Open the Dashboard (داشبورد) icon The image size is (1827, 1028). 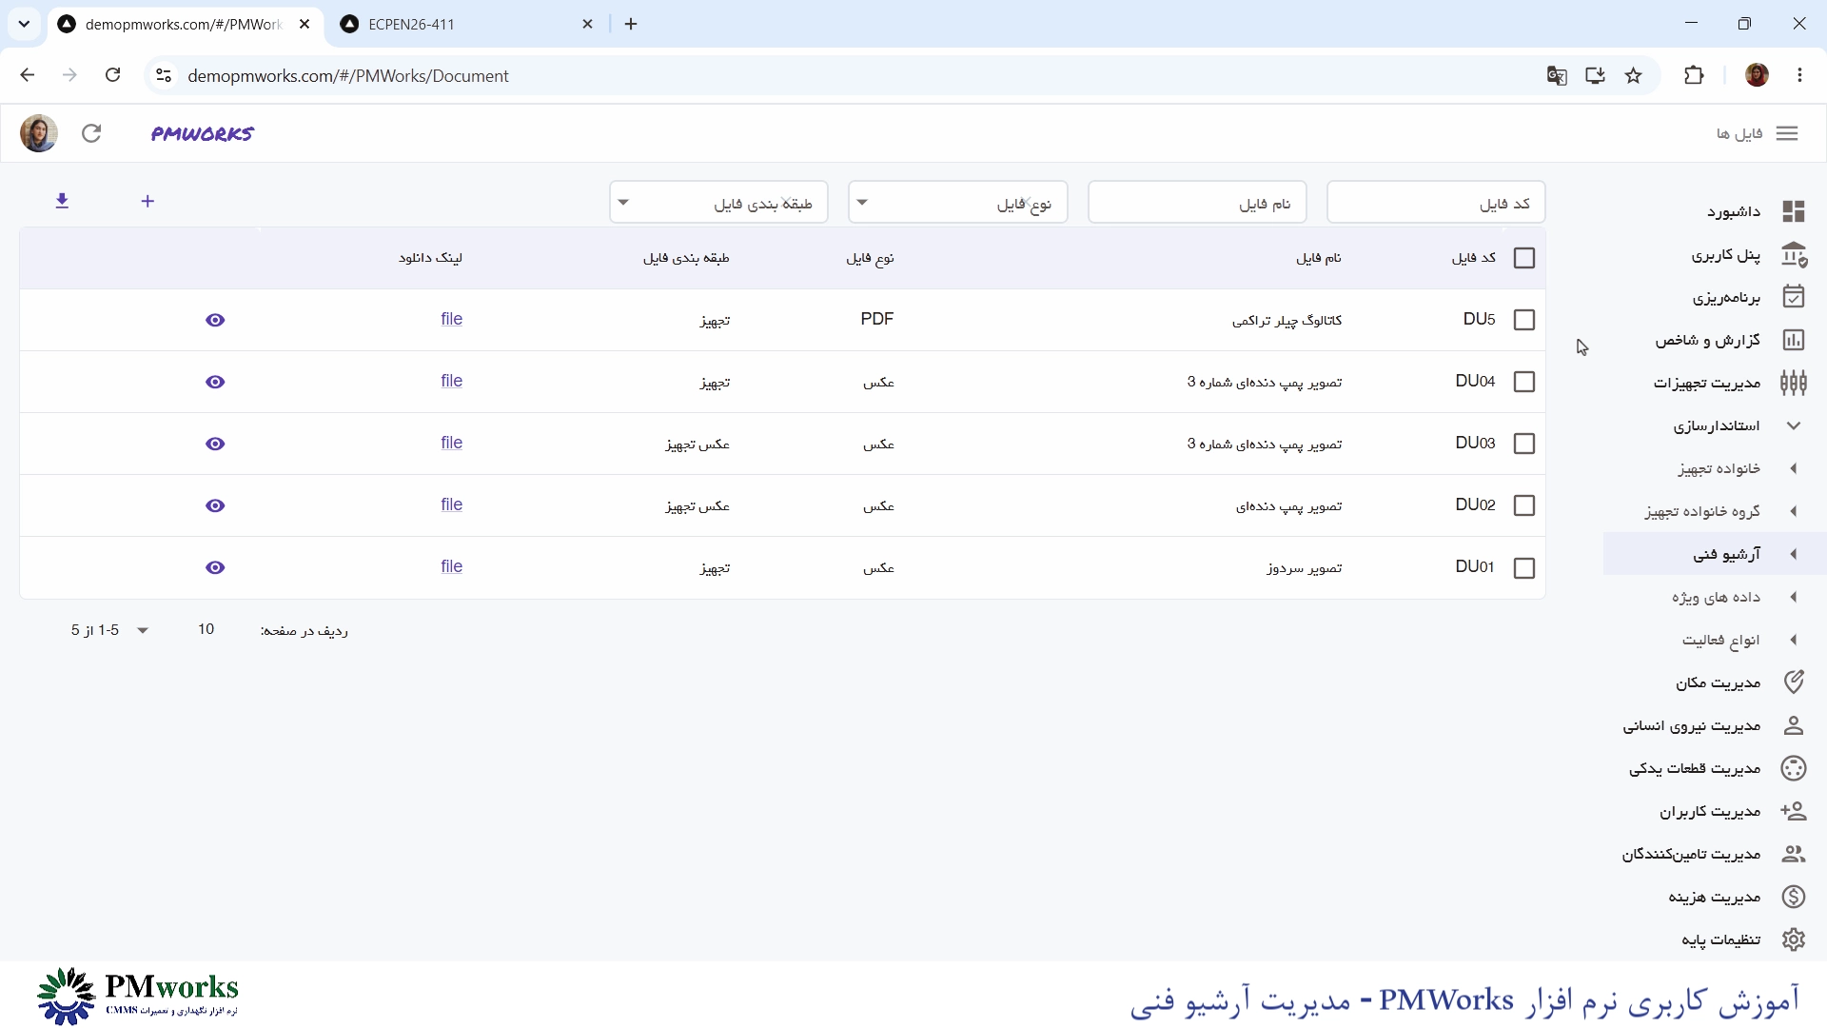[x=1794, y=211]
